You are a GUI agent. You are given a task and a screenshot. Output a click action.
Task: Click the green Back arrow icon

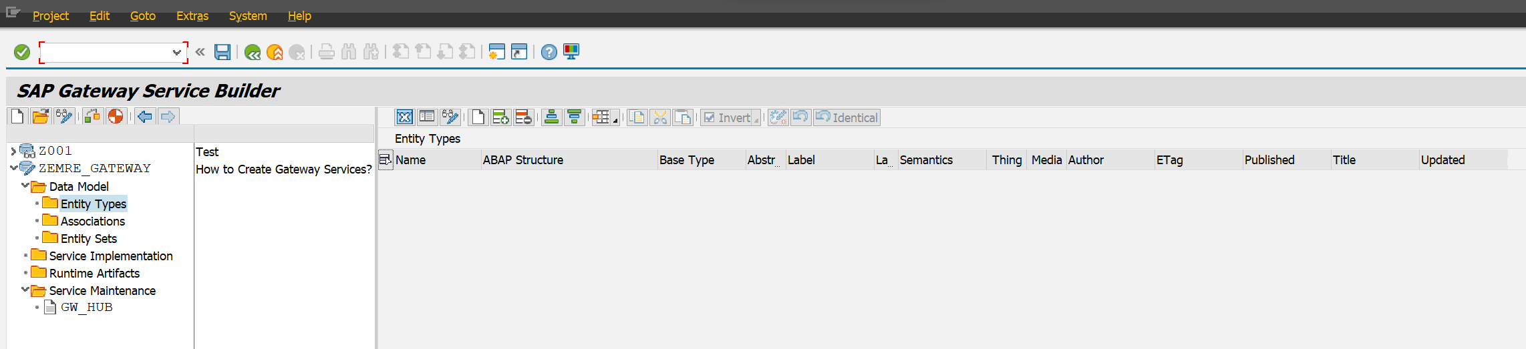pos(253,52)
